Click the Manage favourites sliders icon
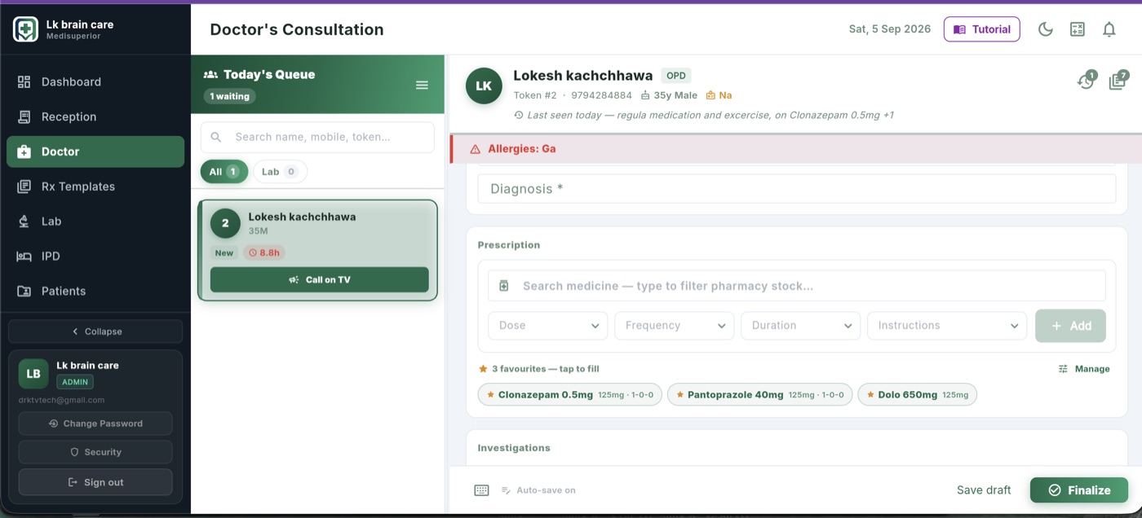The image size is (1142, 518). click(x=1063, y=369)
